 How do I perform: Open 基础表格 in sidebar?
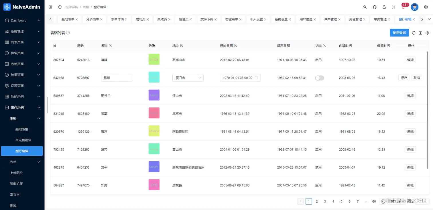click(x=22, y=129)
